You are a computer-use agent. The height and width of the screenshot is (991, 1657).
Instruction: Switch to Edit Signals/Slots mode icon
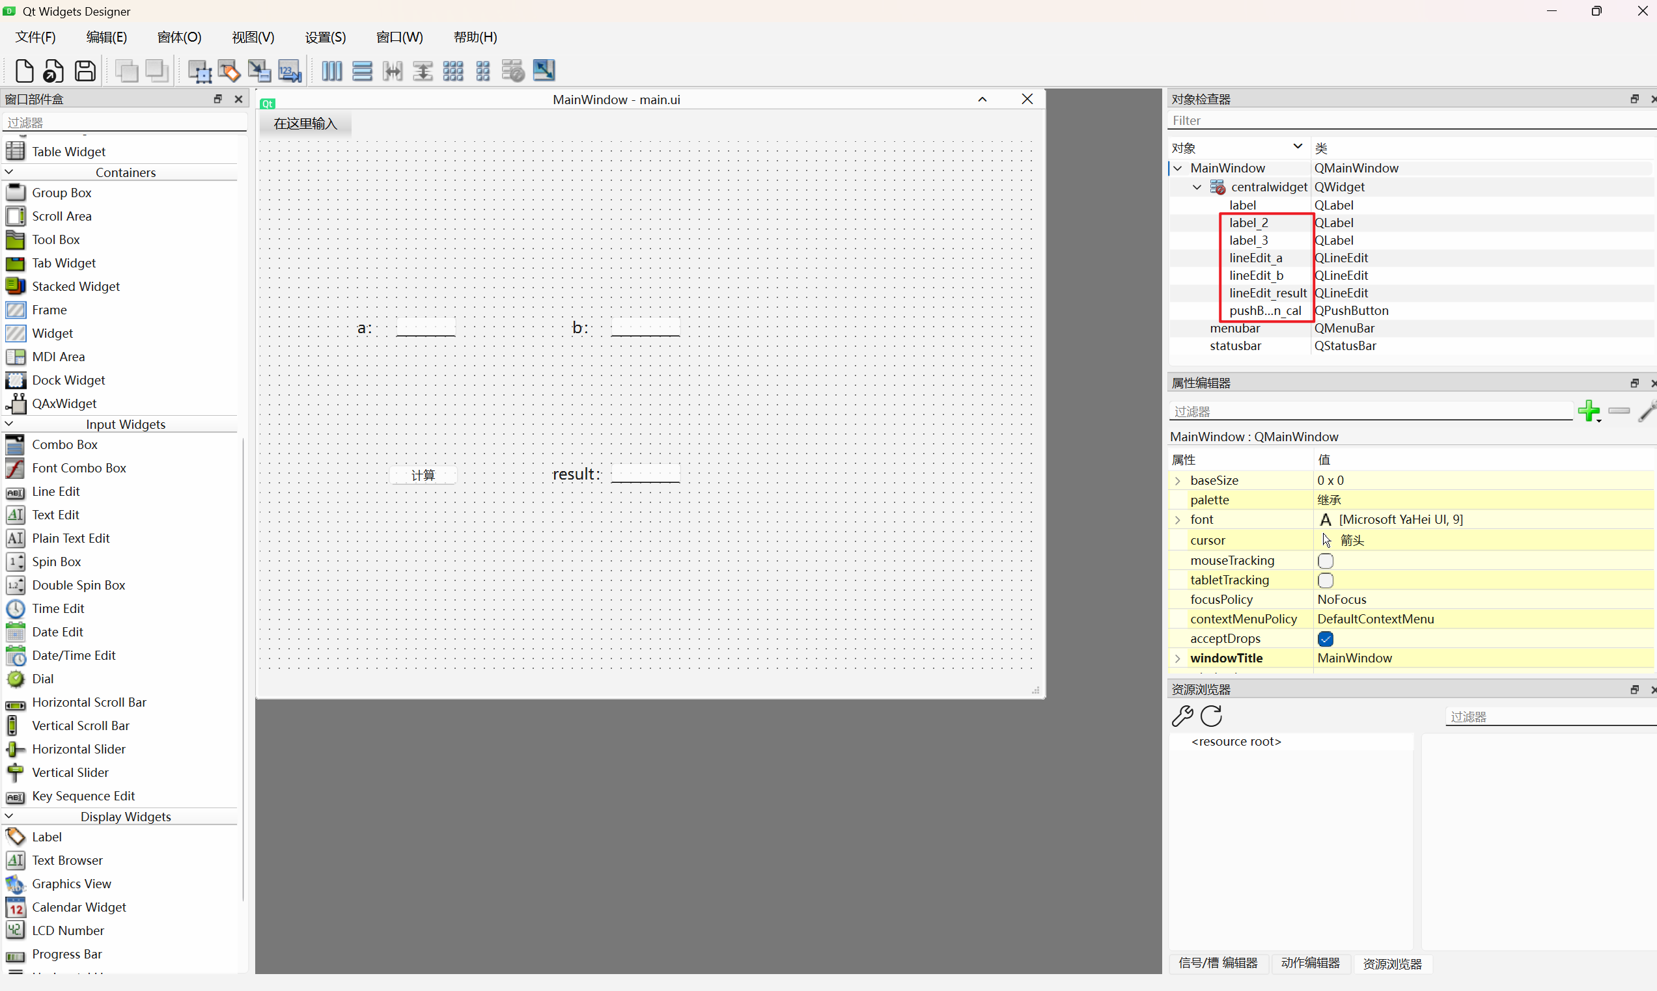pos(229,71)
